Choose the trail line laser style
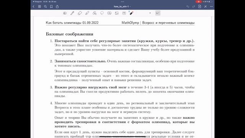 pos(158,13)
